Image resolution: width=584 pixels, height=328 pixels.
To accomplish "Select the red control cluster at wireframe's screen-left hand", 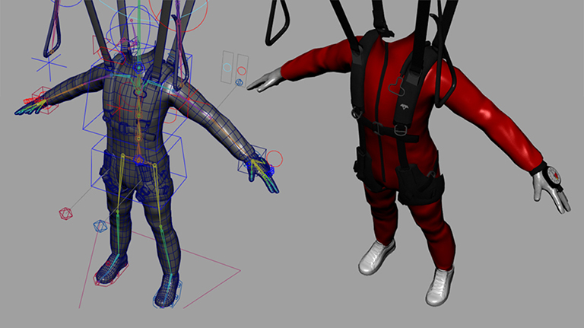I will pyautogui.click(x=34, y=101).
